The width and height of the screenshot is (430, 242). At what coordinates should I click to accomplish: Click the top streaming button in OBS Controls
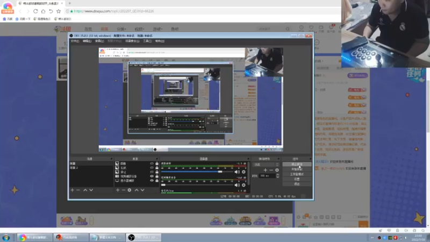tap(297, 165)
